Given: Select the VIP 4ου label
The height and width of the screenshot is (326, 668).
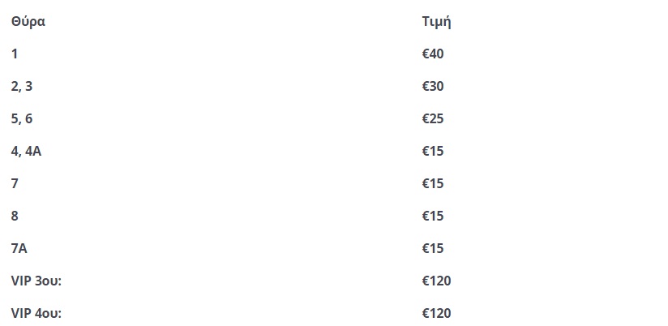Looking at the screenshot, I should [36, 313].
